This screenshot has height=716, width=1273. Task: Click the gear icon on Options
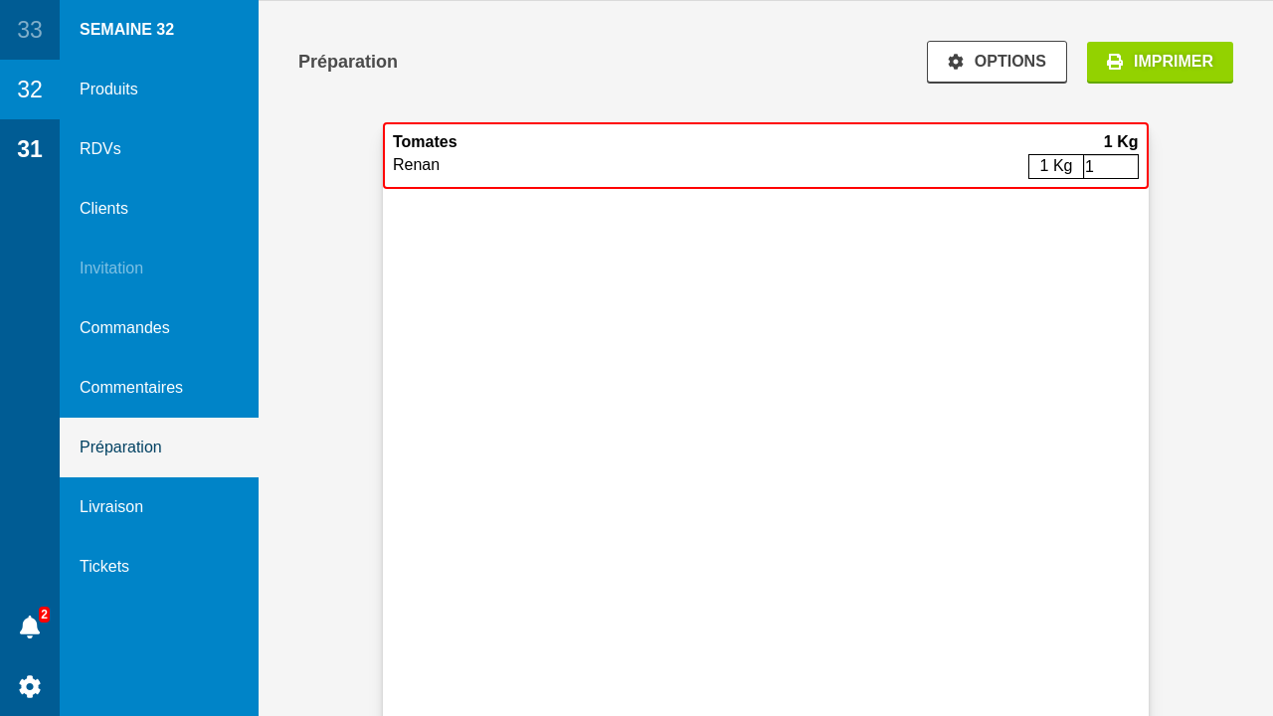[956, 62]
